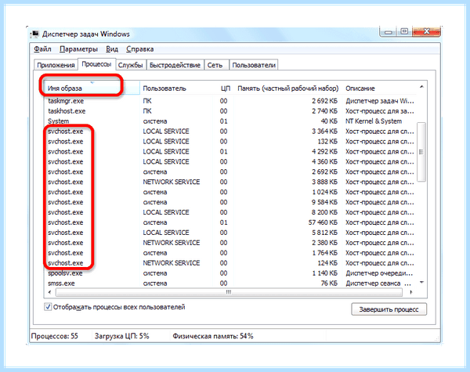This screenshot has width=470, height=372.
Task: Click Физическая память: 54% status entry
Action: (x=213, y=336)
